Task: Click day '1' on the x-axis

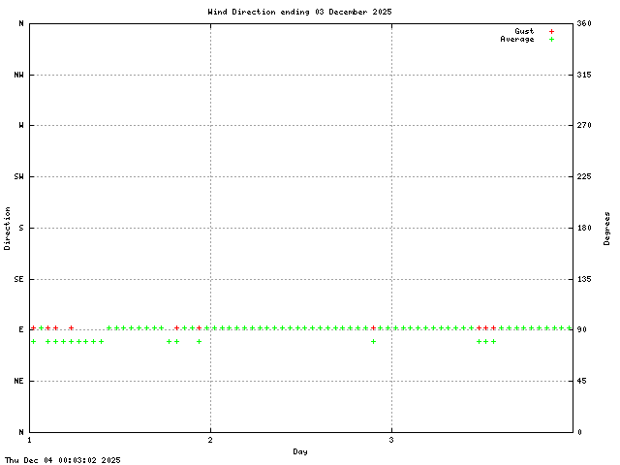Action: click(x=30, y=440)
